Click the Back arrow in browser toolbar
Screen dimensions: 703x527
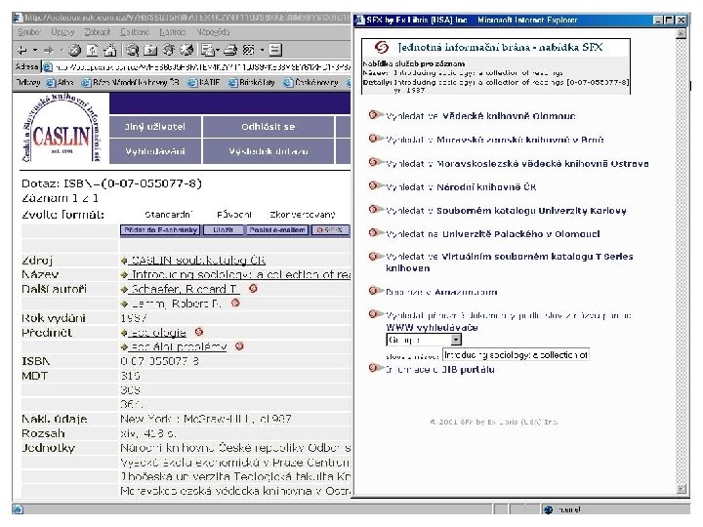pyautogui.click(x=21, y=50)
